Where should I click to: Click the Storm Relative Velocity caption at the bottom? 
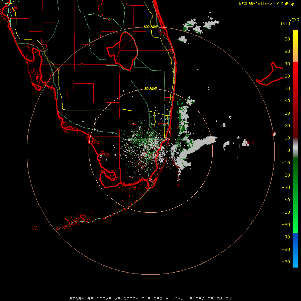[x=150, y=299]
